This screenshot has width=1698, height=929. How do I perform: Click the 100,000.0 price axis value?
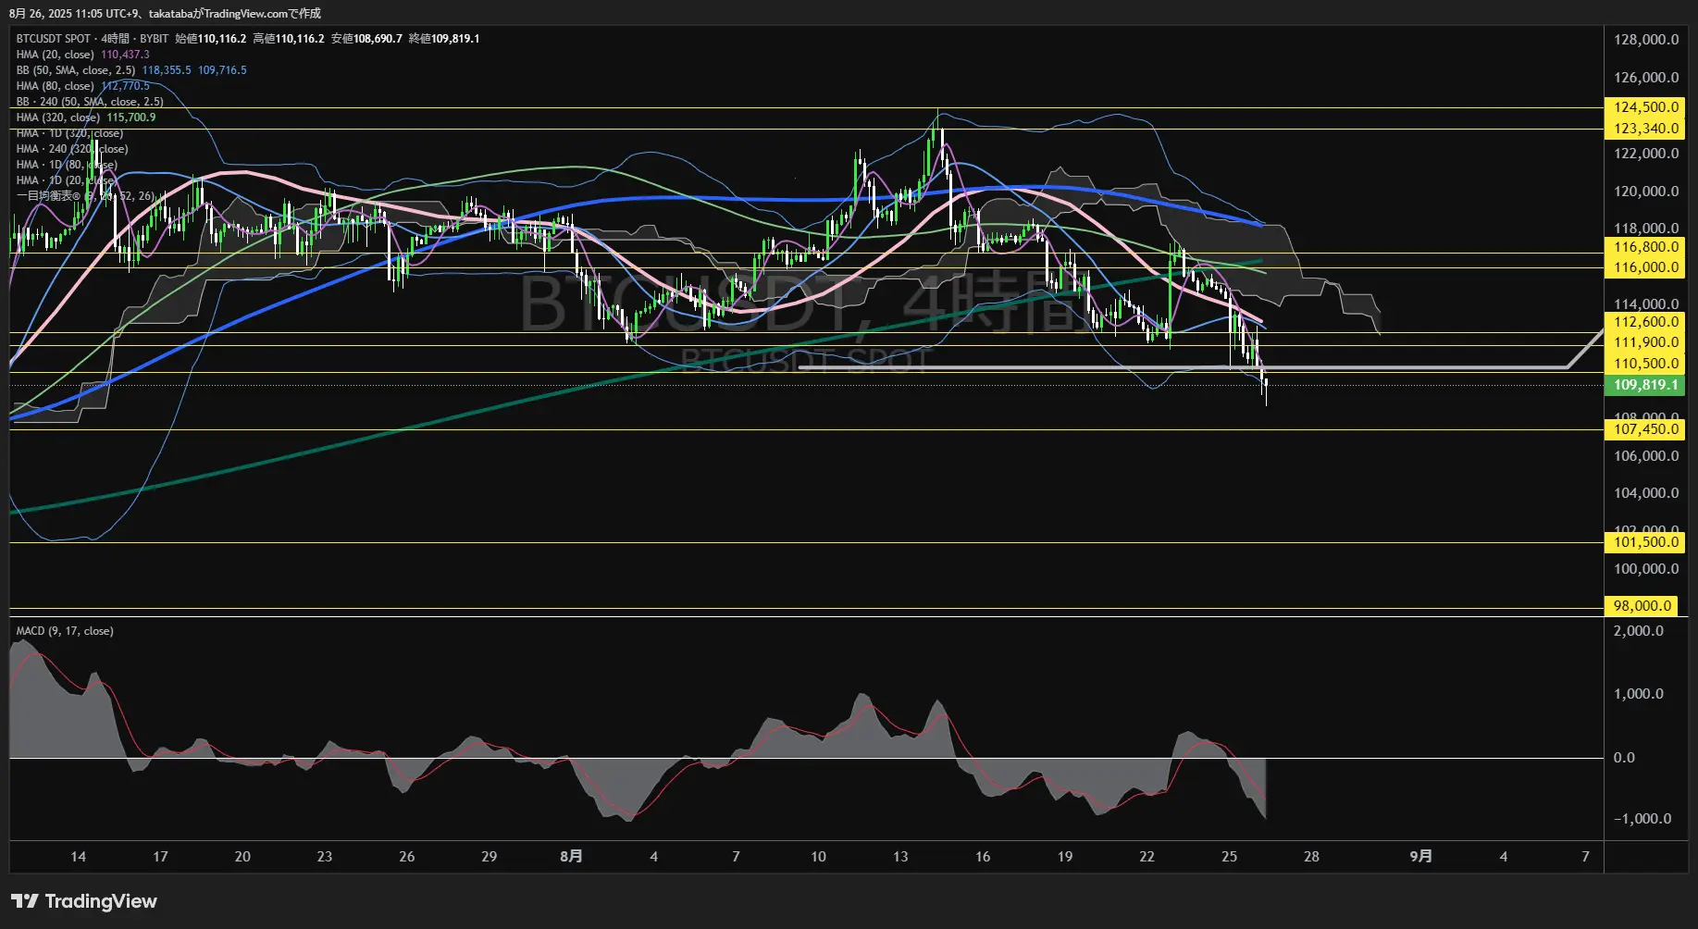click(x=1646, y=569)
